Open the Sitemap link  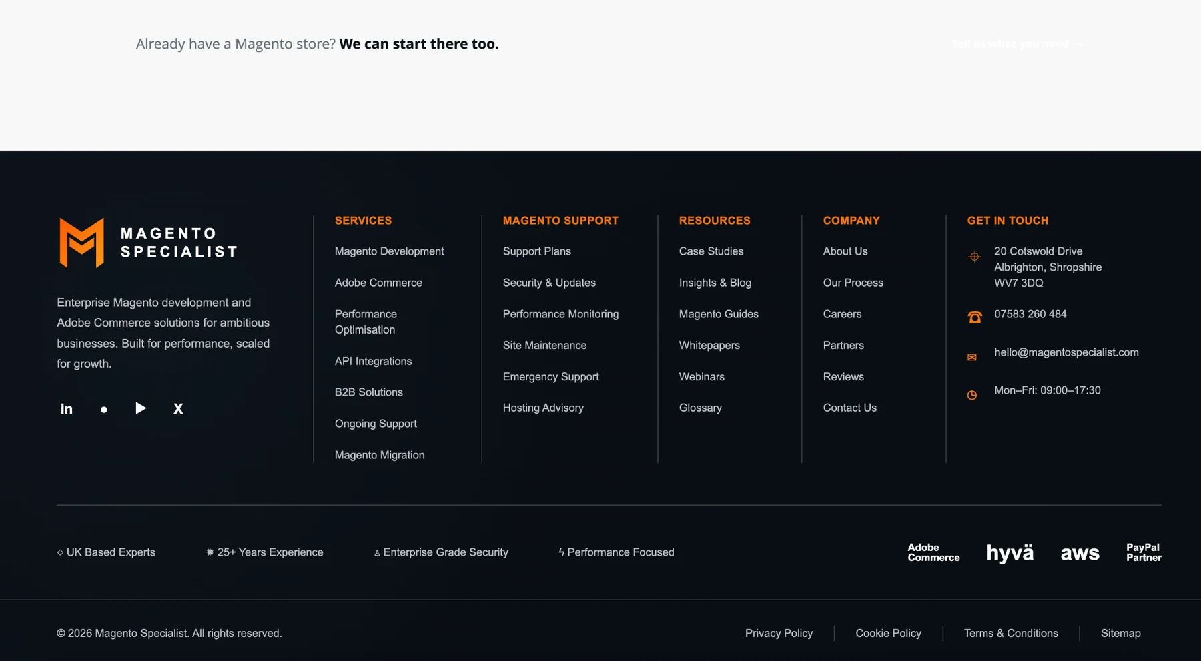tap(1120, 633)
